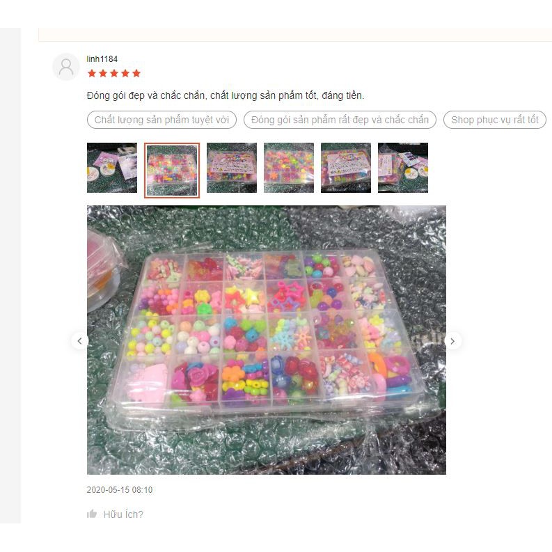Open the fifth review photo thumbnail
This screenshot has width=552, height=552.
pos(346,168)
